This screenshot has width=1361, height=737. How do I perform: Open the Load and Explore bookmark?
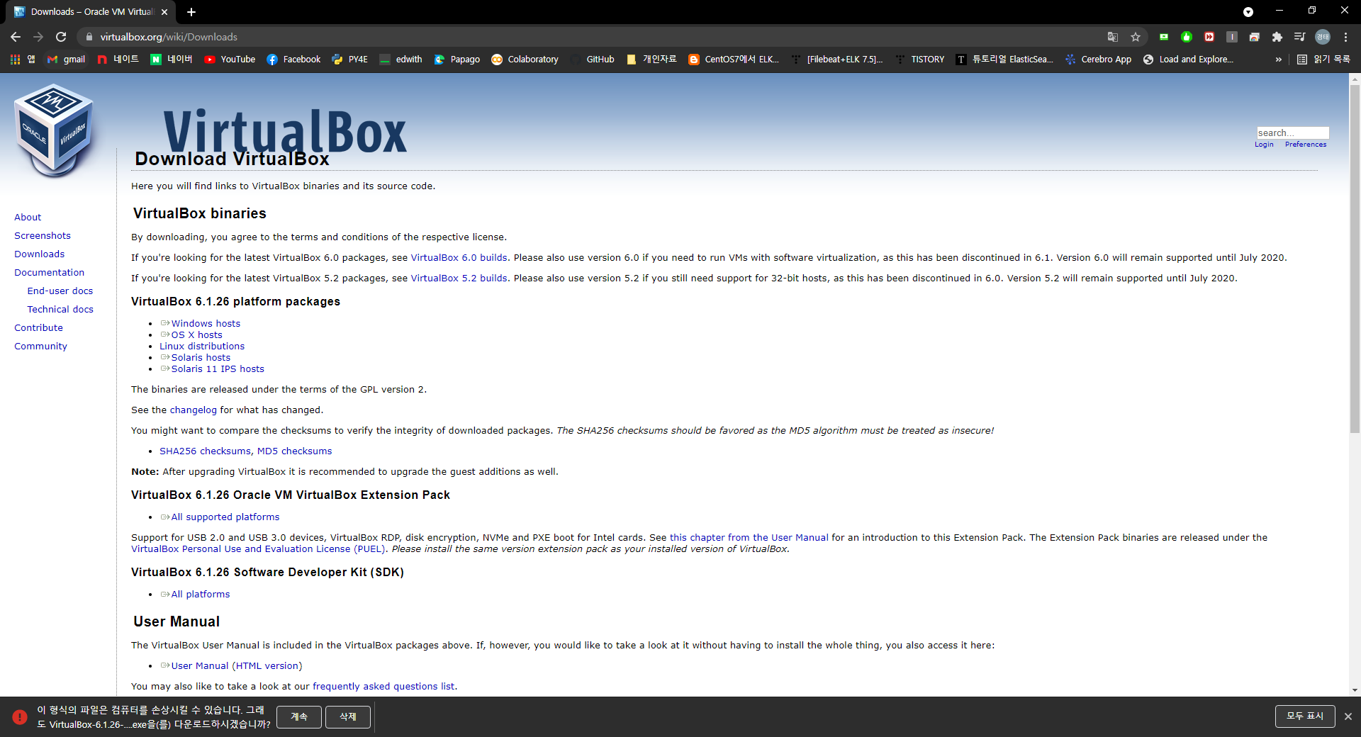click(x=1188, y=60)
